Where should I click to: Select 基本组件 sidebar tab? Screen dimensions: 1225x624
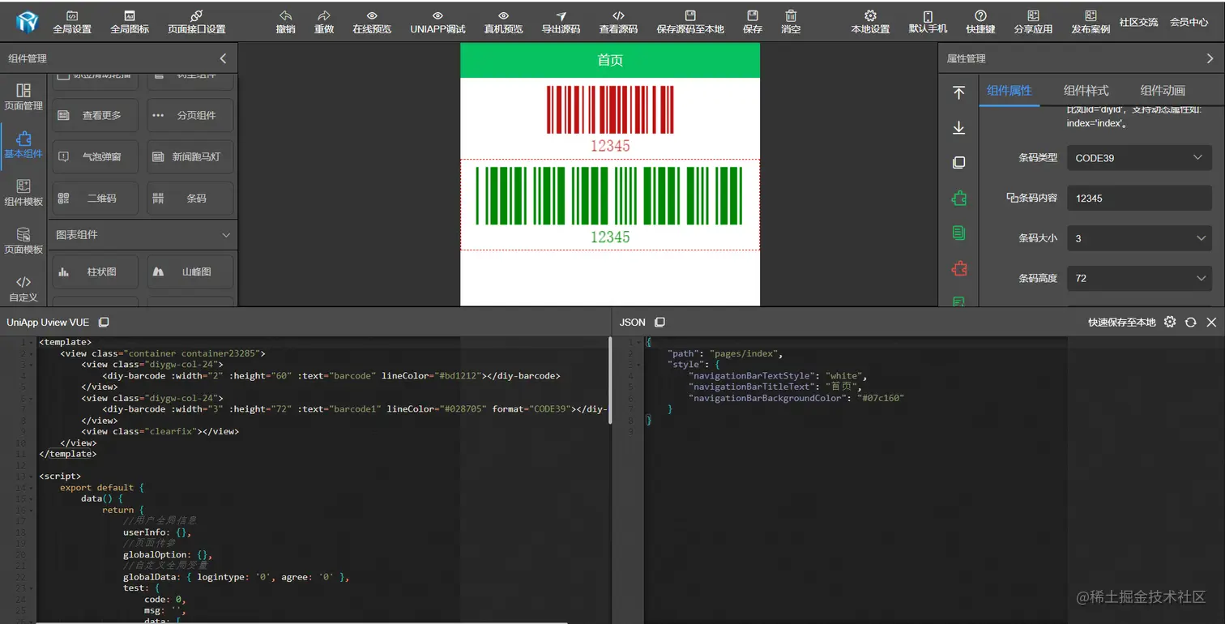[23, 144]
